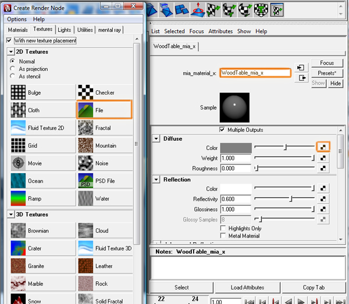Create a Water texture node
Viewport: 349px width, 304px height.
point(105,198)
